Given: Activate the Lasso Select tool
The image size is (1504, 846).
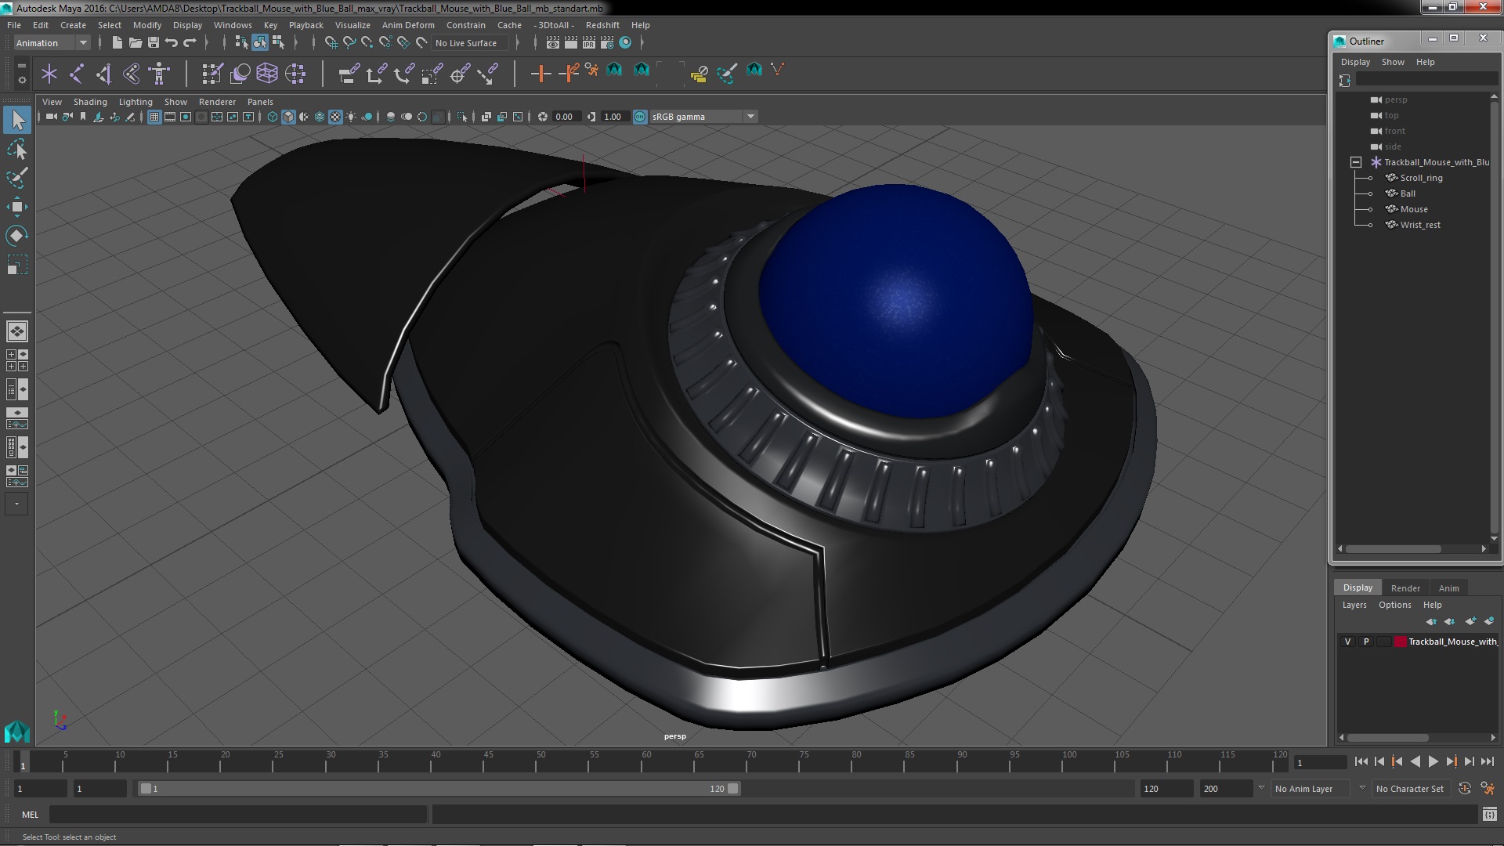Looking at the screenshot, I should [x=17, y=149].
